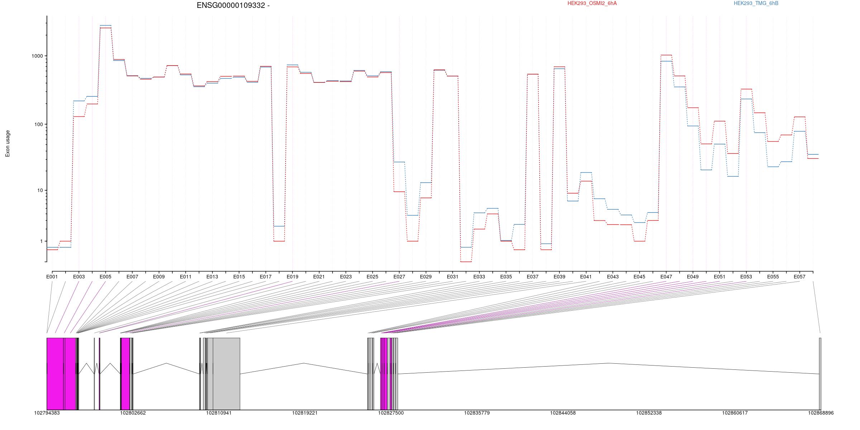Click exon label E055
This screenshot has height=430, width=860.
click(773, 277)
